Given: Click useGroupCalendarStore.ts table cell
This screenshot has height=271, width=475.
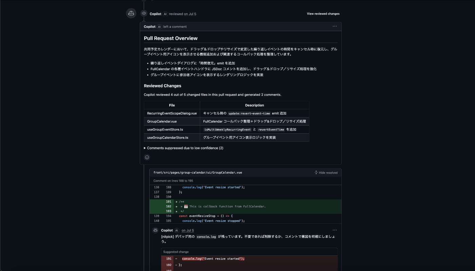Looking at the screenshot, I should [x=172, y=138].
